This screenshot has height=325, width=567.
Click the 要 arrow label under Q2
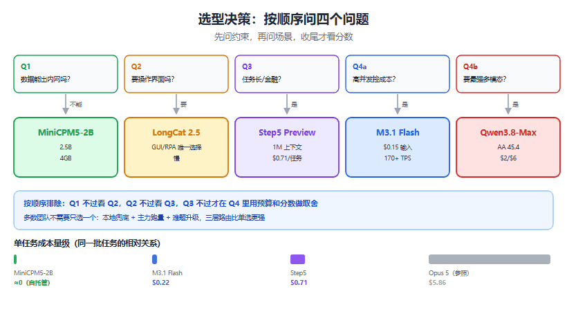[184, 104]
